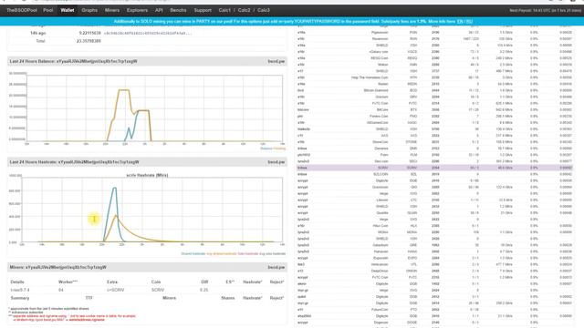Open the EN info link in the blue banner
Image resolution: width=584 pixels, height=328 pixels.
click(x=460, y=22)
